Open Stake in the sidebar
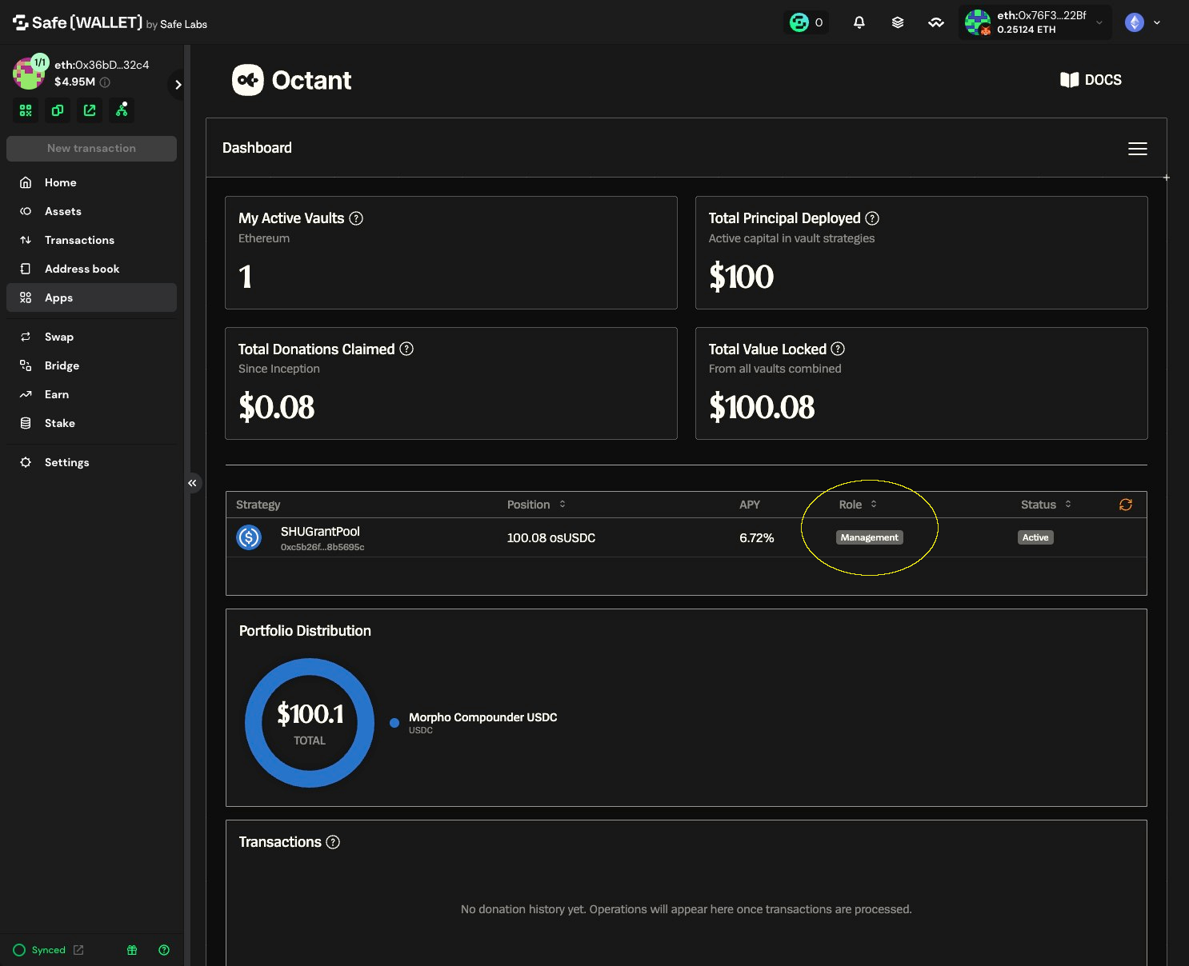Screen dimensions: 1189x966 (91, 423)
